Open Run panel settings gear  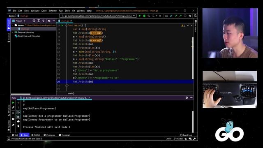(x=187, y=98)
